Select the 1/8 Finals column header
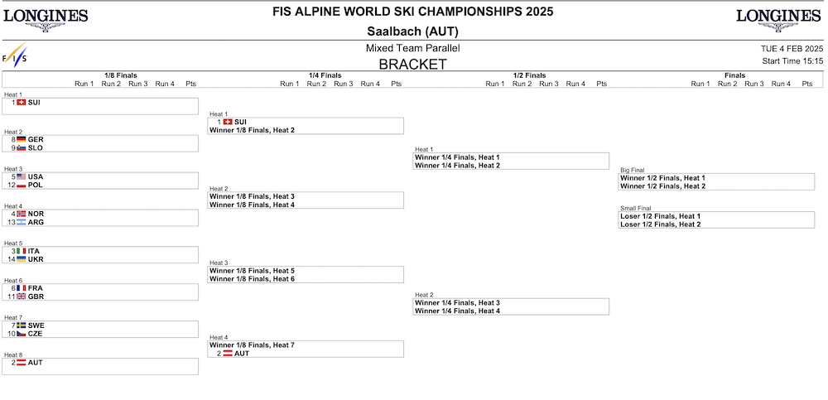Image resolution: width=828 pixels, height=400 pixels. [x=120, y=75]
